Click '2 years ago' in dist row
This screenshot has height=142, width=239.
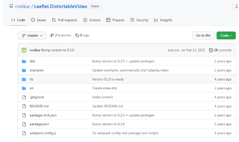click(x=223, y=61)
